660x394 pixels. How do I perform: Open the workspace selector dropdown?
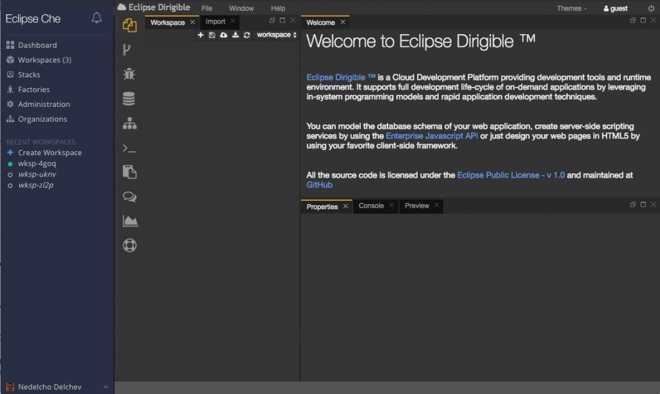[x=277, y=35]
